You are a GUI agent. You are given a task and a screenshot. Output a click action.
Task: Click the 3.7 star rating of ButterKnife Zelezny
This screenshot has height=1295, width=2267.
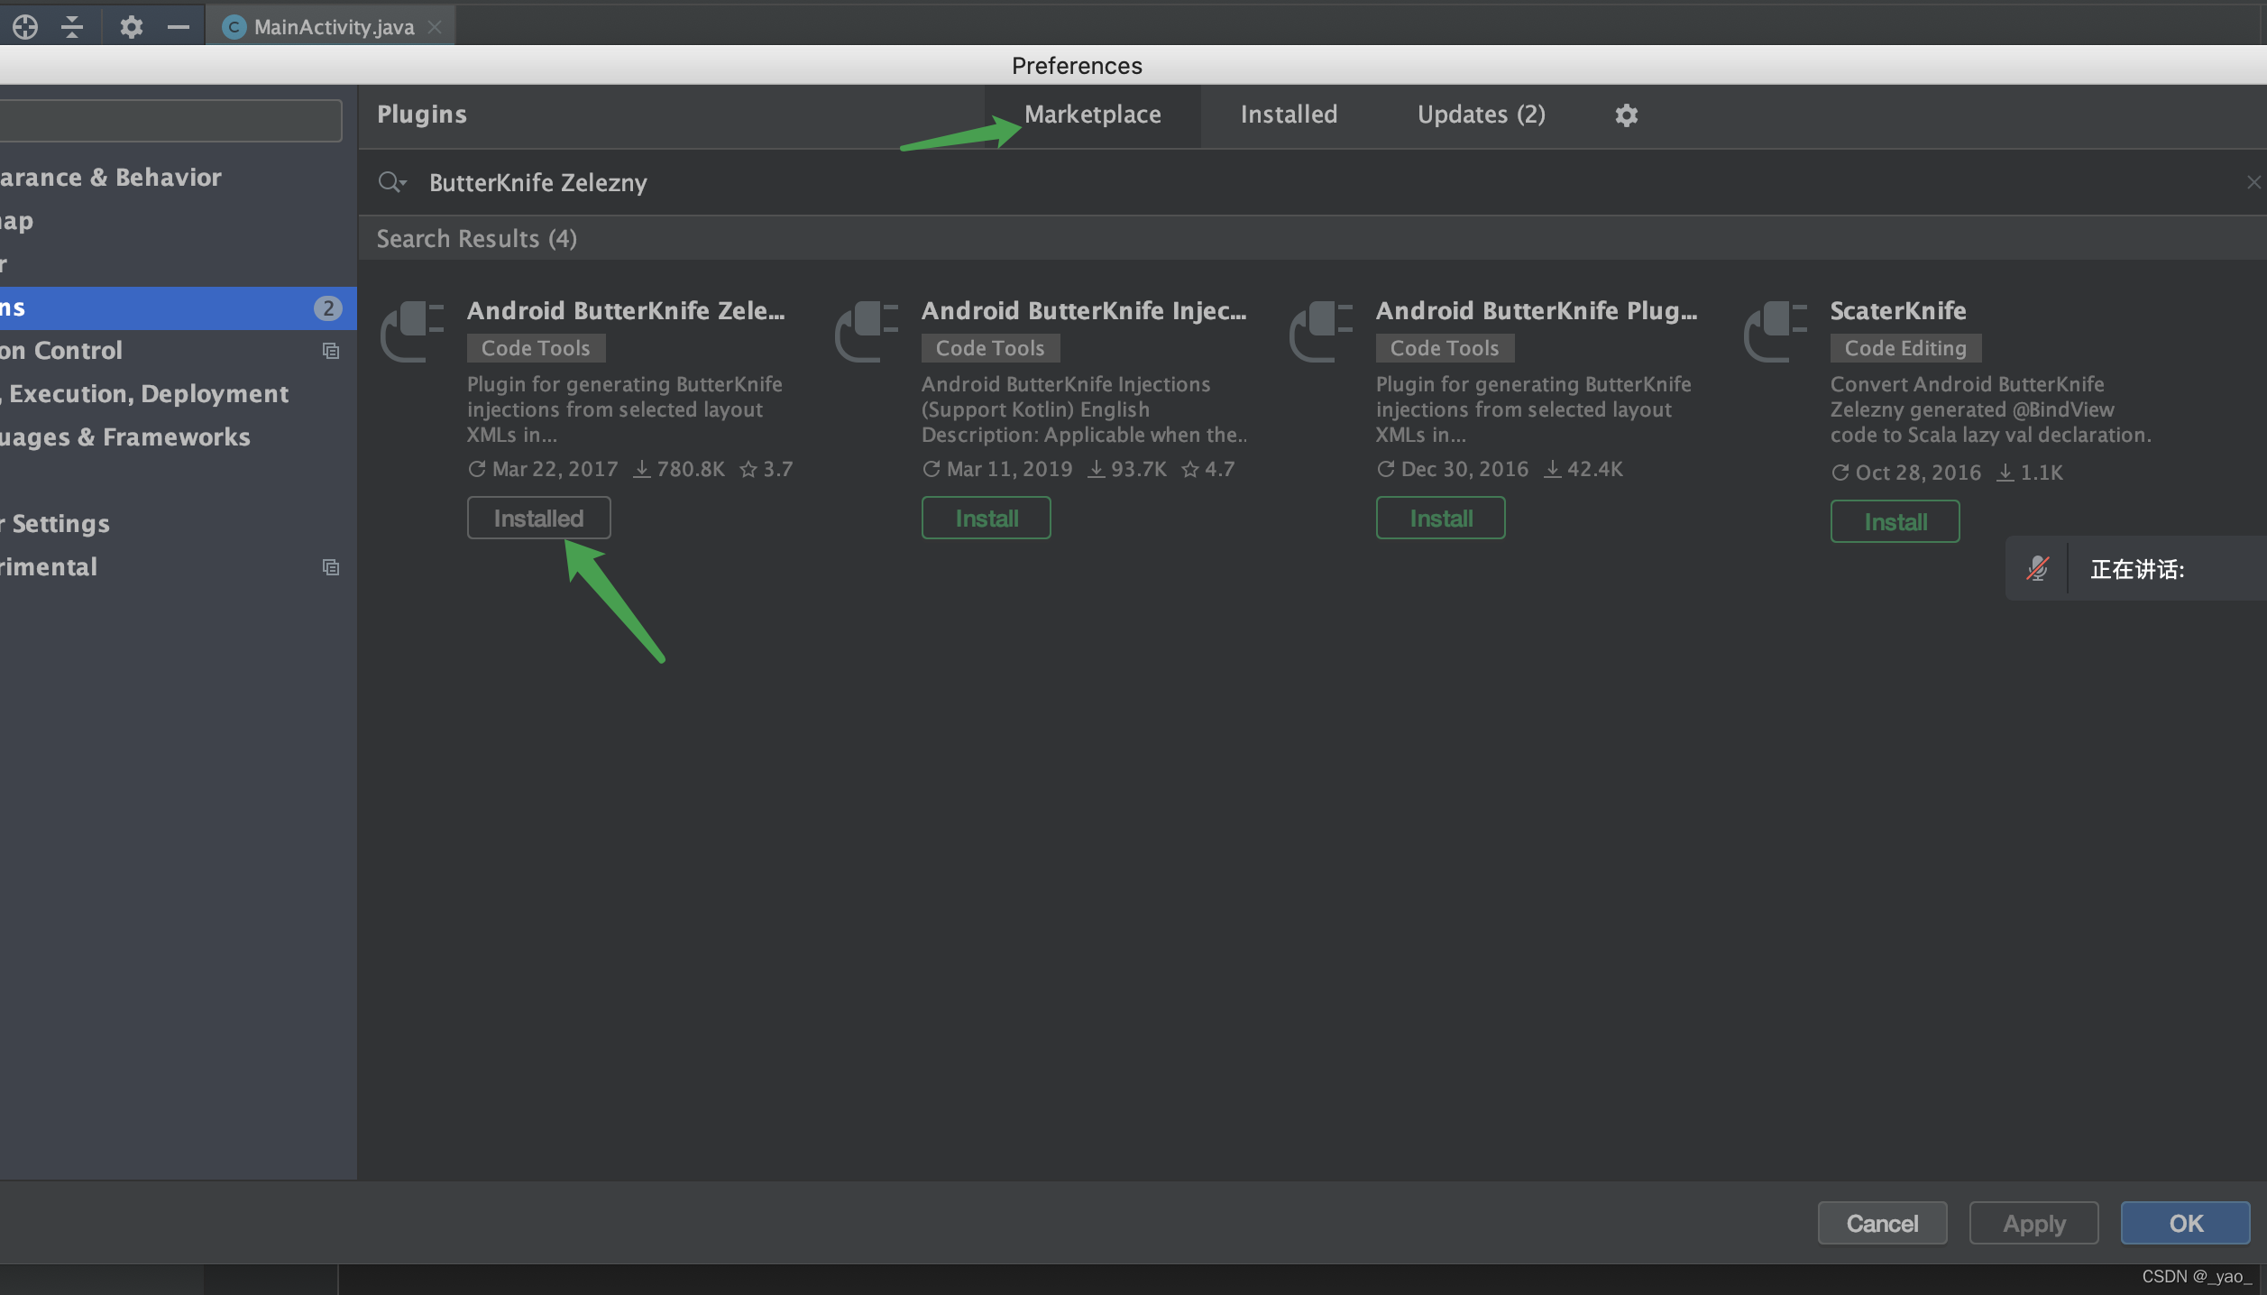[766, 469]
